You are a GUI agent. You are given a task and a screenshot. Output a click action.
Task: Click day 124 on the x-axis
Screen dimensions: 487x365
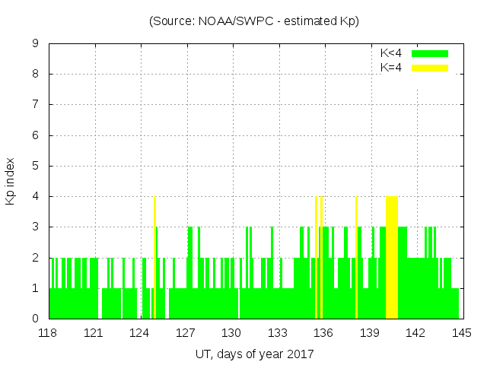click(x=140, y=333)
